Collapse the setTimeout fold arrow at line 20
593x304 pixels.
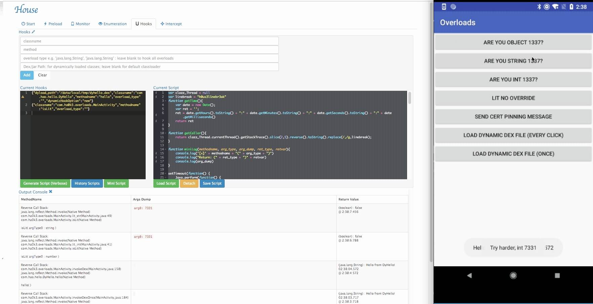[x=165, y=174]
